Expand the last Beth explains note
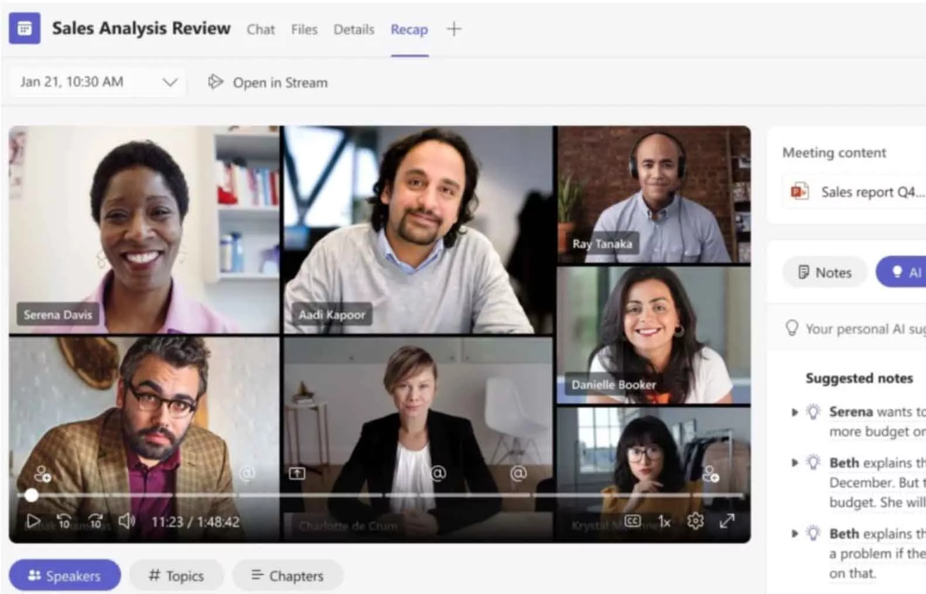 pyautogui.click(x=794, y=534)
